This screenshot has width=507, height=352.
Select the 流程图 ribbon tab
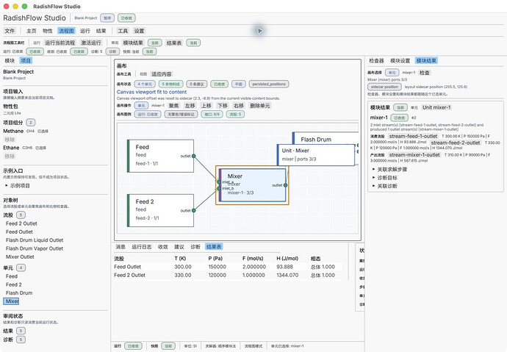click(66, 31)
